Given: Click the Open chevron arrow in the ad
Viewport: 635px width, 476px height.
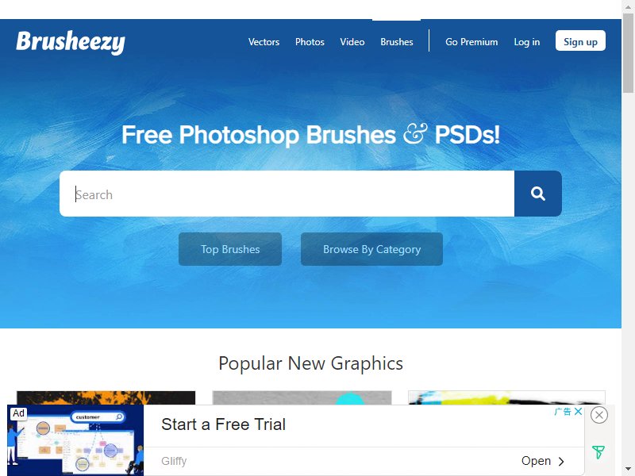Looking at the screenshot, I should (561, 461).
